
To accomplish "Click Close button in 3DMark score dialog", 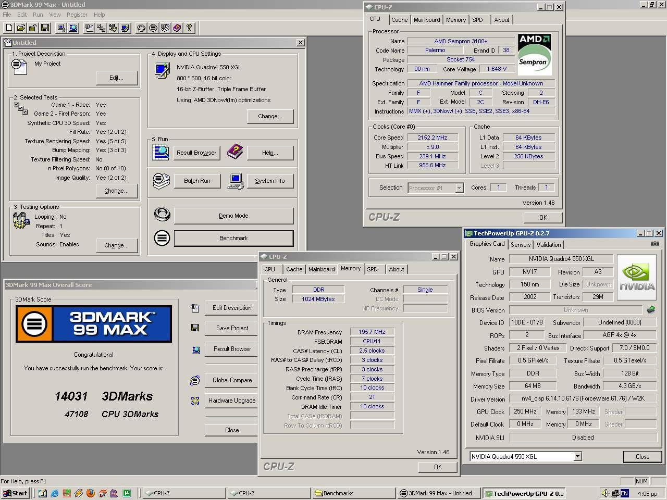I will (232, 430).
